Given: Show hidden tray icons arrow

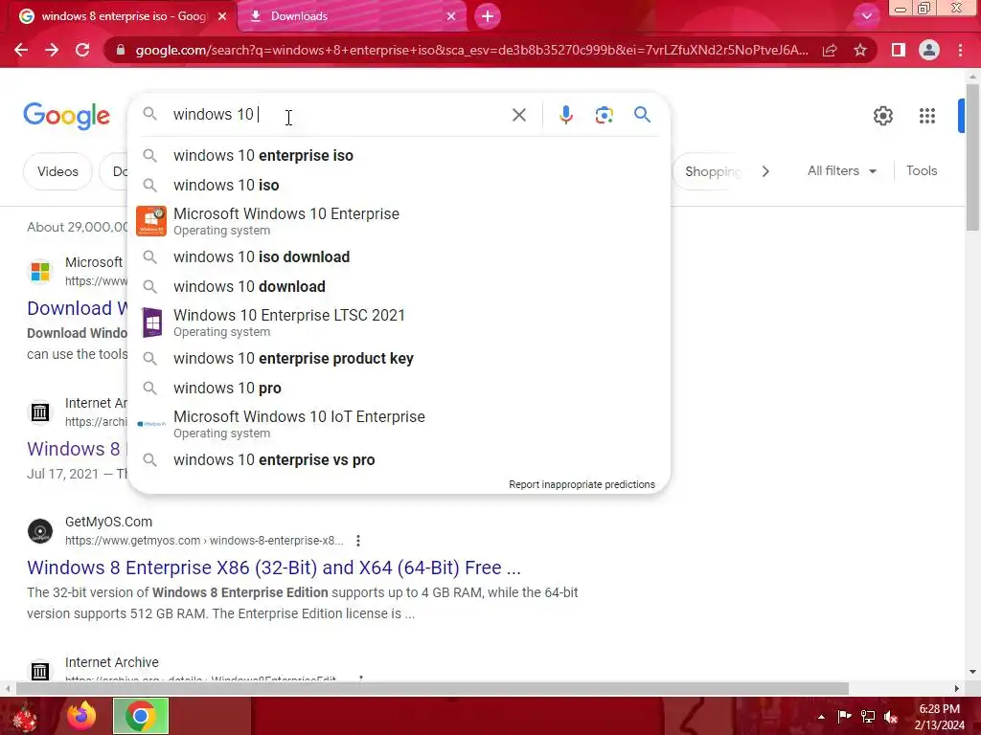Looking at the screenshot, I should 821,717.
